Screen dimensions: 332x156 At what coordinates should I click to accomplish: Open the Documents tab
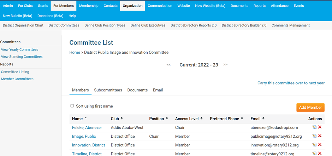tap(137, 90)
